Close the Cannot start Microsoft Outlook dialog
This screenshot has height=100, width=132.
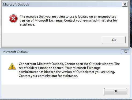click(x=125, y=52)
